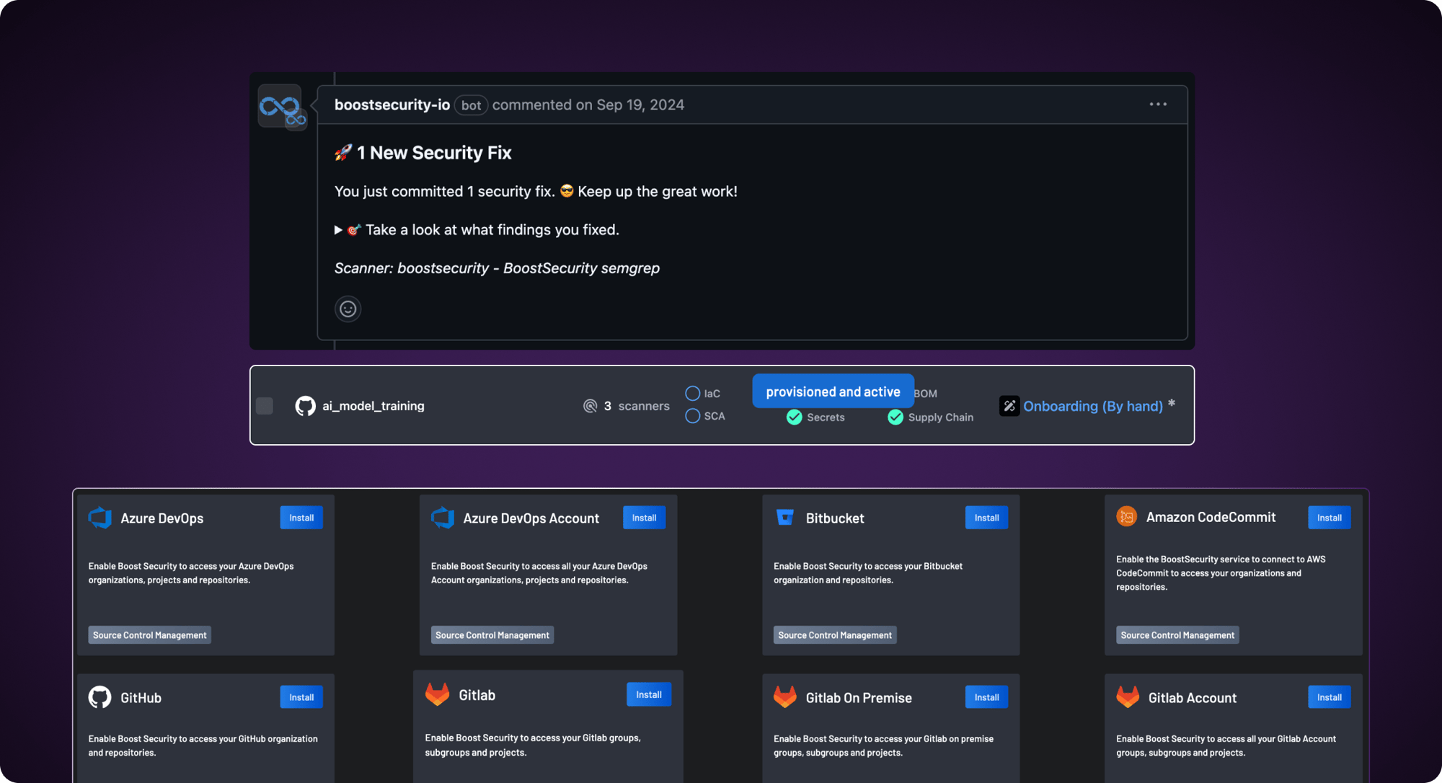Click the '3 scanners' count text
The image size is (1442, 783).
click(637, 406)
